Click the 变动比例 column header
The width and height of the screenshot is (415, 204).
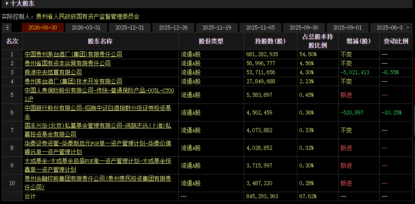coord(396,41)
